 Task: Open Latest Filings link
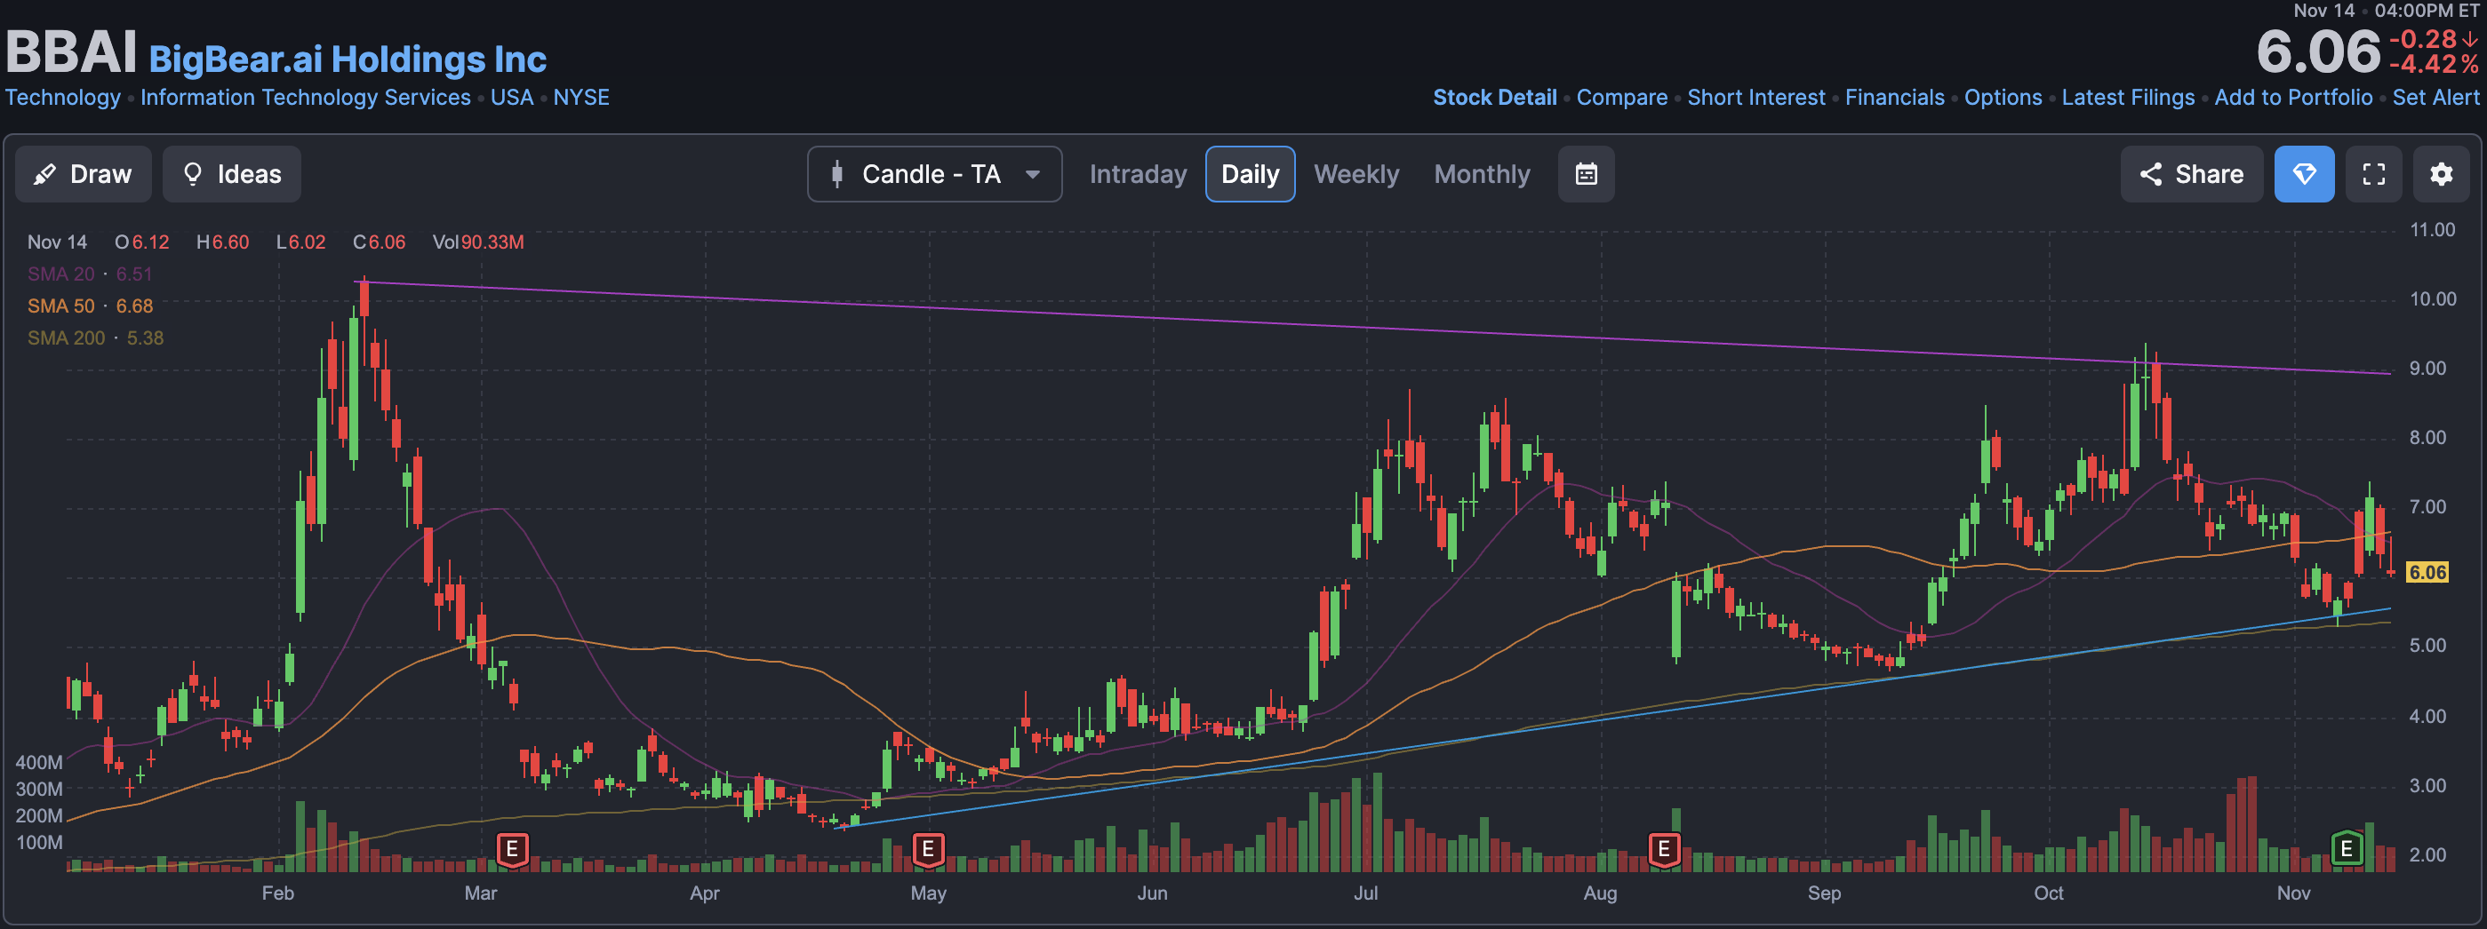pos(2128,98)
